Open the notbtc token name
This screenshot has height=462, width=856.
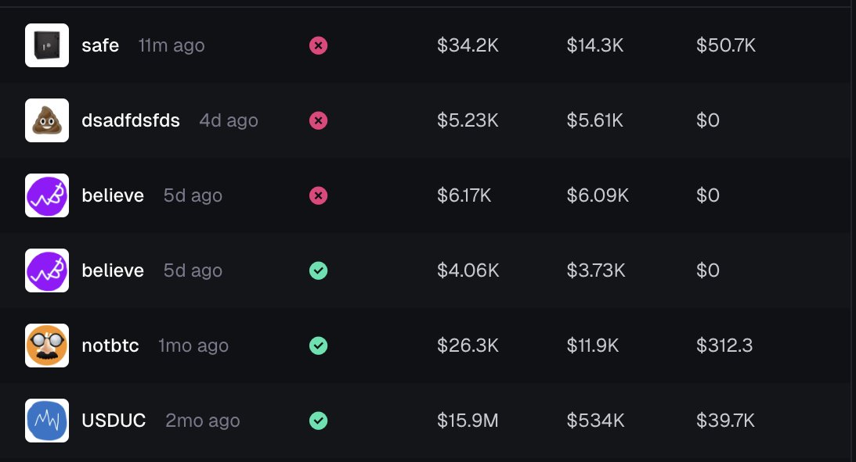(x=110, y=346)
